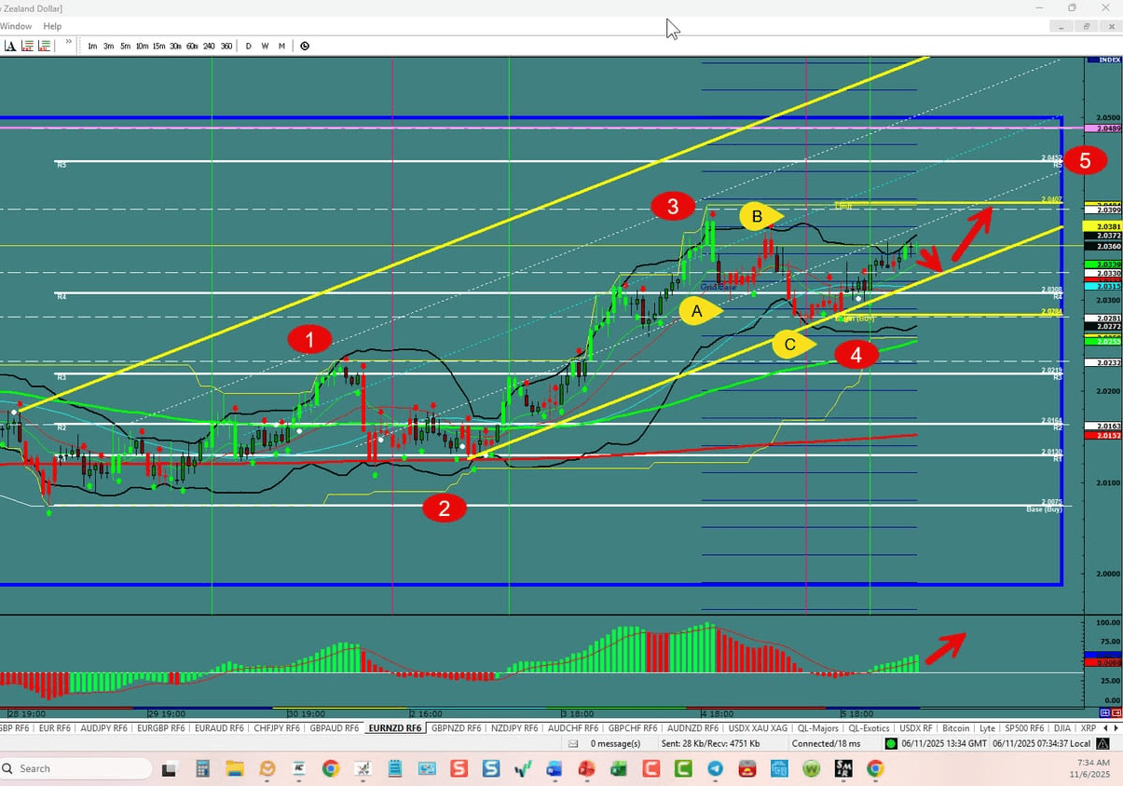Viewport: 1123px width, 786px height.
Task: Switch to the 60m timeframe
Action: tap(192, 45)
